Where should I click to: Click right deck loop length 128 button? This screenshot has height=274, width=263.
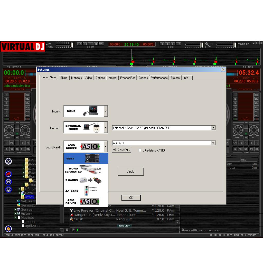coord(256,149)
